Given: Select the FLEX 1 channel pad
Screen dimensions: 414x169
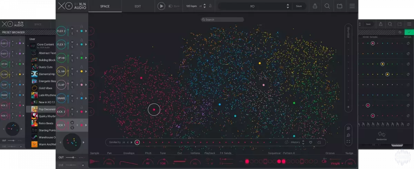Looking at the screenshot, I should click(x=61, y=44).
